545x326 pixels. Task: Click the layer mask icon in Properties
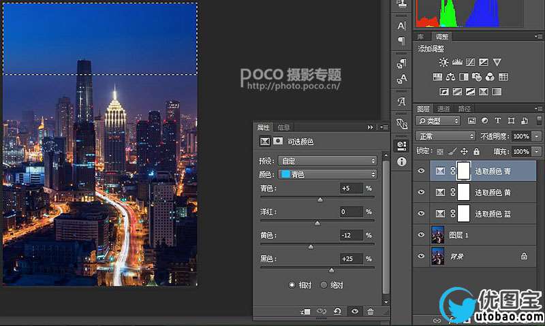pyautogui.click(x=277, y=142)
